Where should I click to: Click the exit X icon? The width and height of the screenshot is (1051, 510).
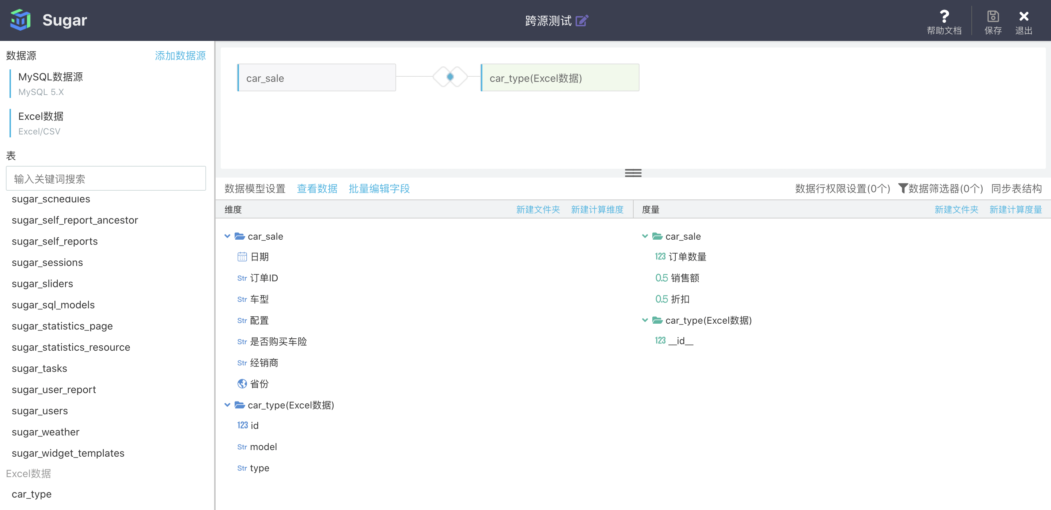[1023, 17]
